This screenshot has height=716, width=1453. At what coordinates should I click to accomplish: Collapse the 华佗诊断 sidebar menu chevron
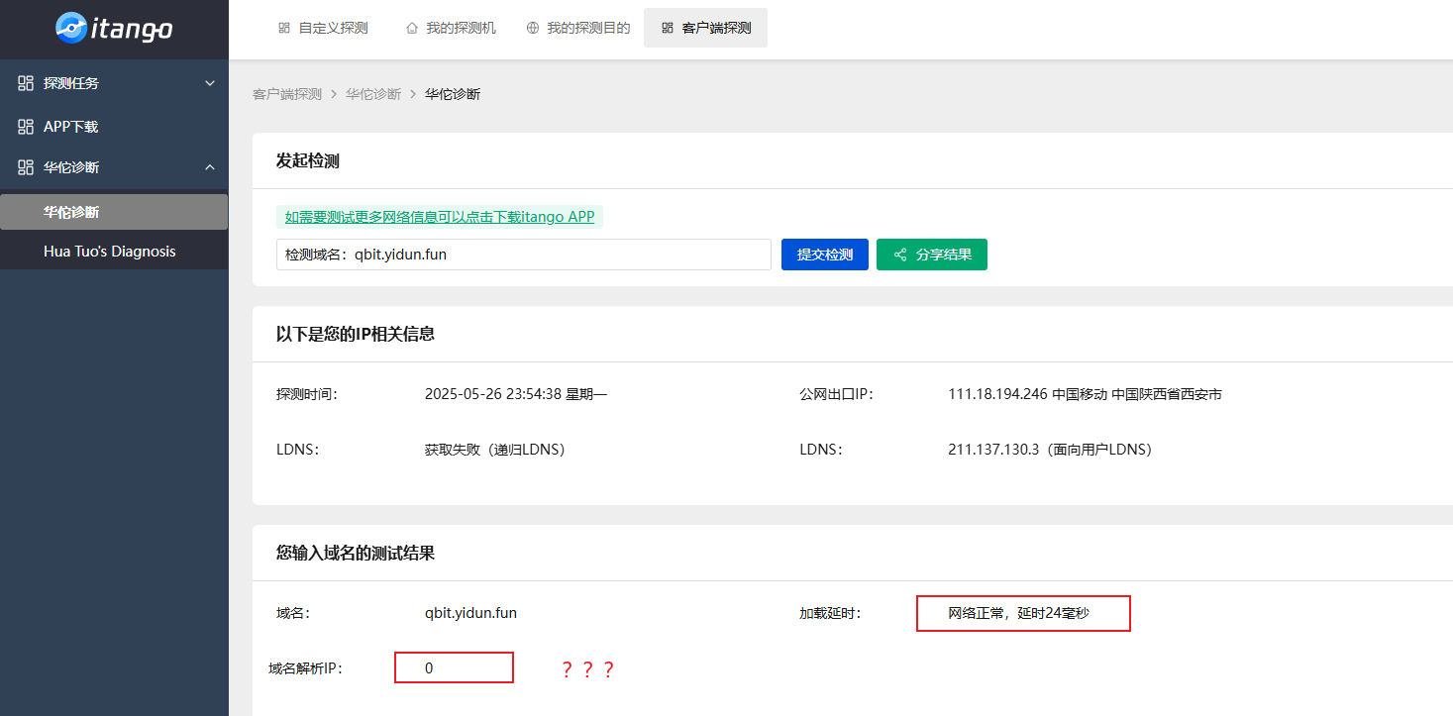click(210, 167)
